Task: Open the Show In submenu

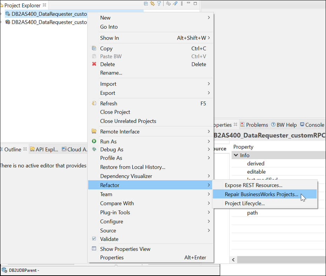Action: [151, 38]
